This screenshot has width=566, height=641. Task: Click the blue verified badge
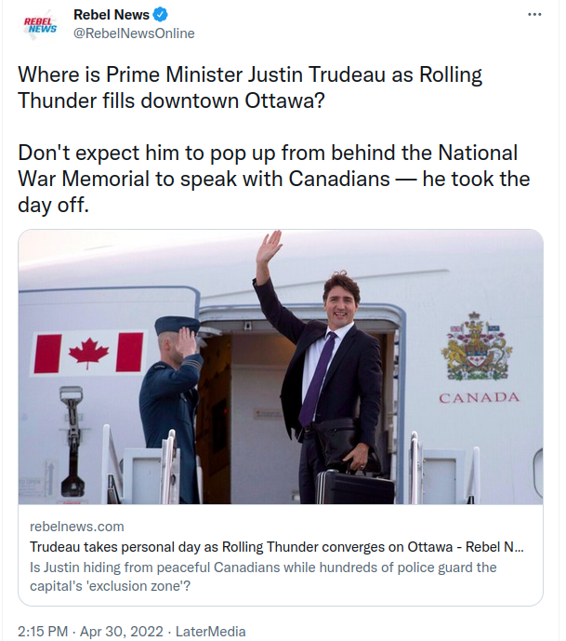[x=160, y=15]
